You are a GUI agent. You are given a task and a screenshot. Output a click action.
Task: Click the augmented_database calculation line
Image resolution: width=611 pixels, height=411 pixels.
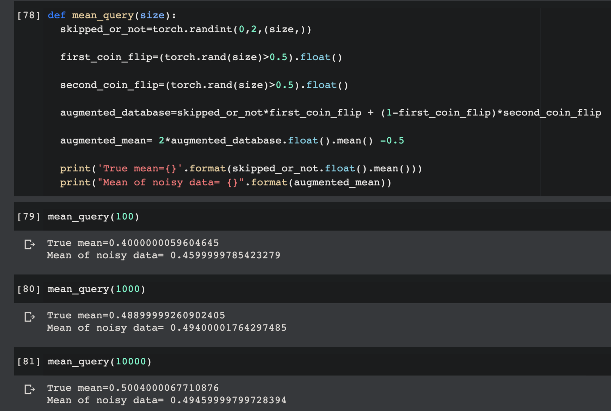click(330, 112)
